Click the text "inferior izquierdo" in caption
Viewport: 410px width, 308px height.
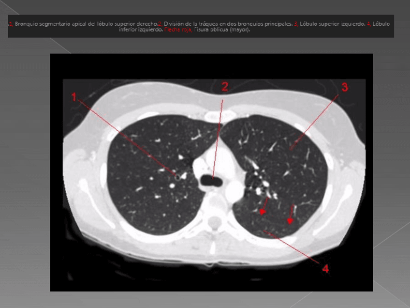(141, 30)
